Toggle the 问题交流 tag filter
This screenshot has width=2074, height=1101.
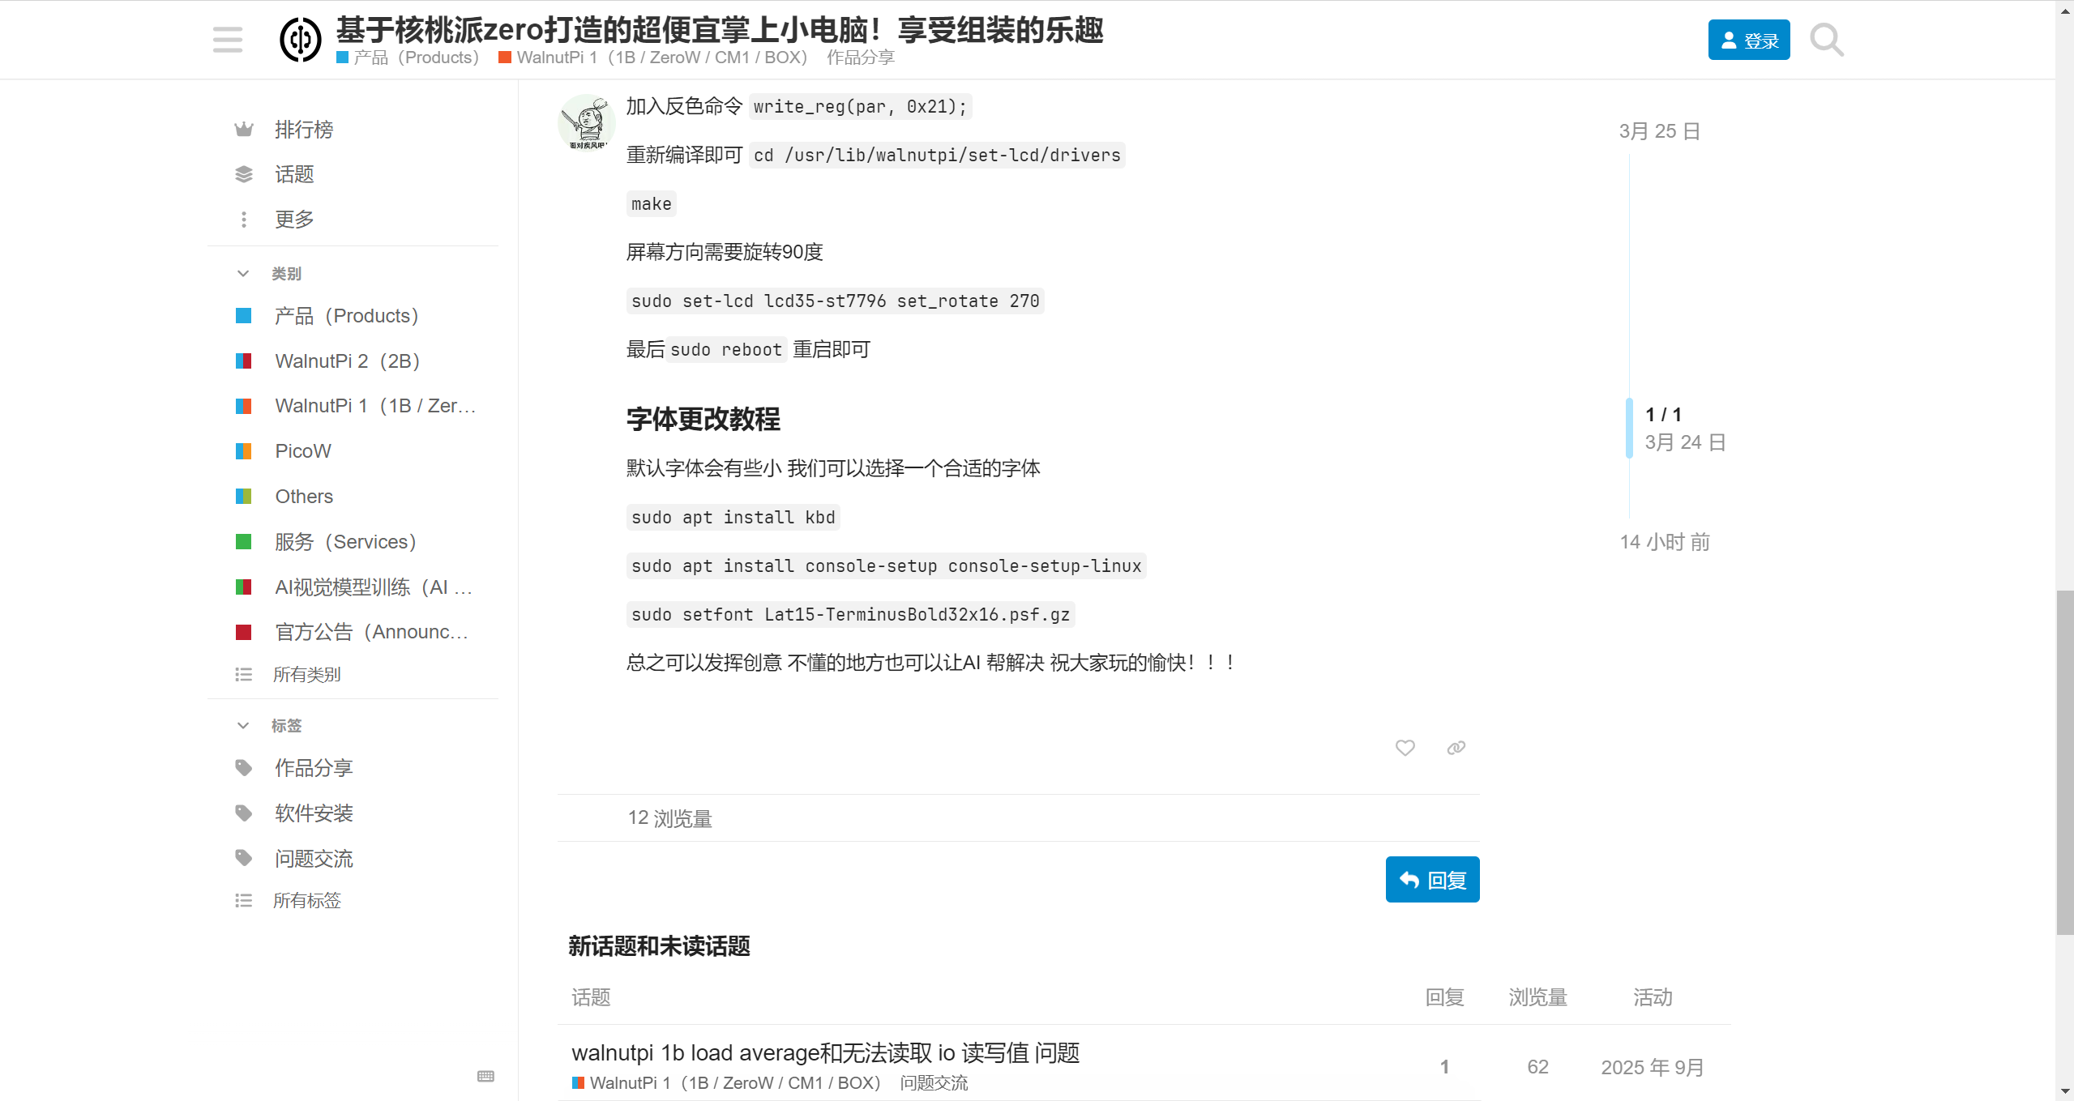pyautogui.click(x=313, y=858)
